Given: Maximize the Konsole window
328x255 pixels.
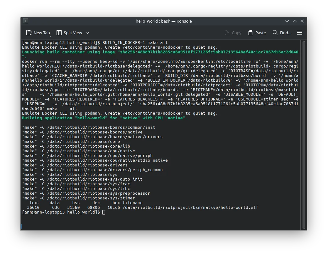Looking at the screenshot, I should [x=295, y=21].
